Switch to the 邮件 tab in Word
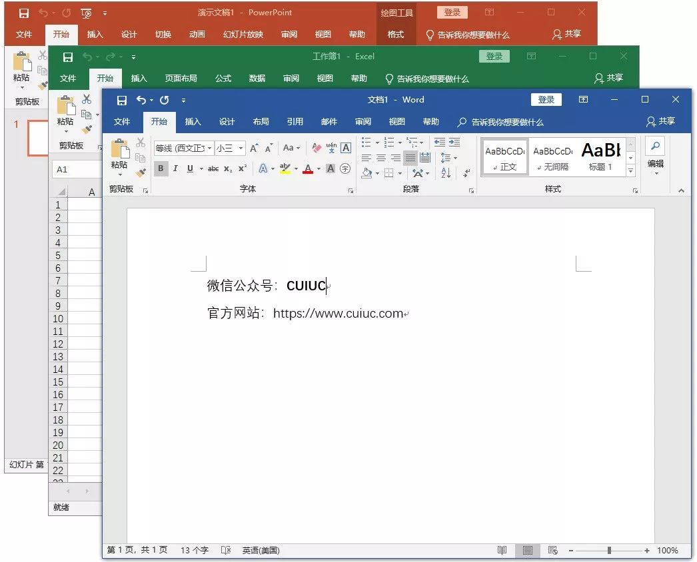 tap(329, 122)
